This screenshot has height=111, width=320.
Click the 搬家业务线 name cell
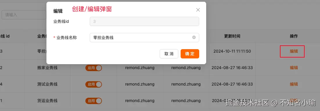coord(47,68)
